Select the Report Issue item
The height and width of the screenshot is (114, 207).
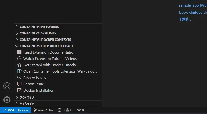coord(58,84)
